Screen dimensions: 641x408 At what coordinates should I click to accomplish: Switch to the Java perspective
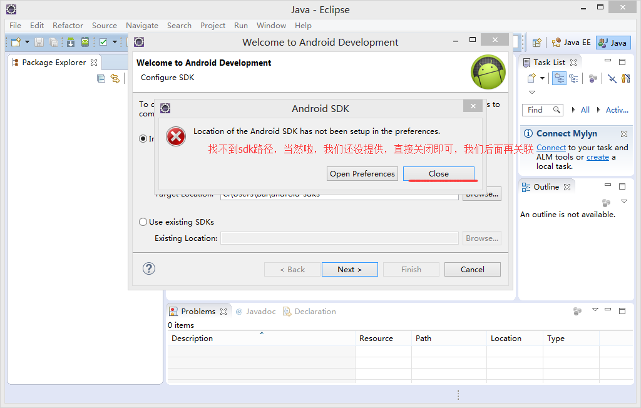point(613,43)
